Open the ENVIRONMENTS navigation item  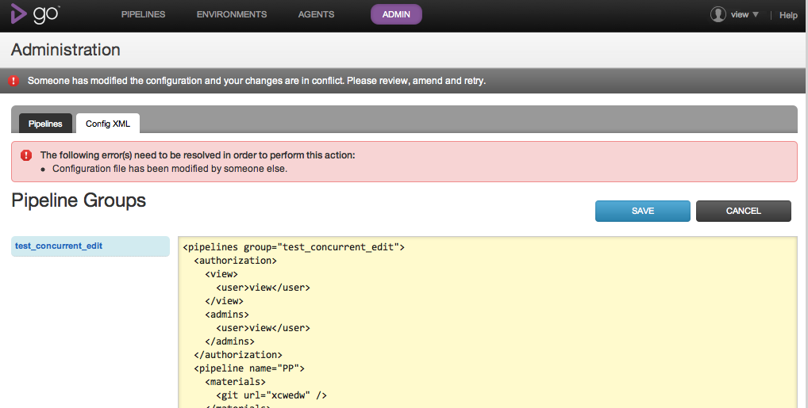pos(232,14)
